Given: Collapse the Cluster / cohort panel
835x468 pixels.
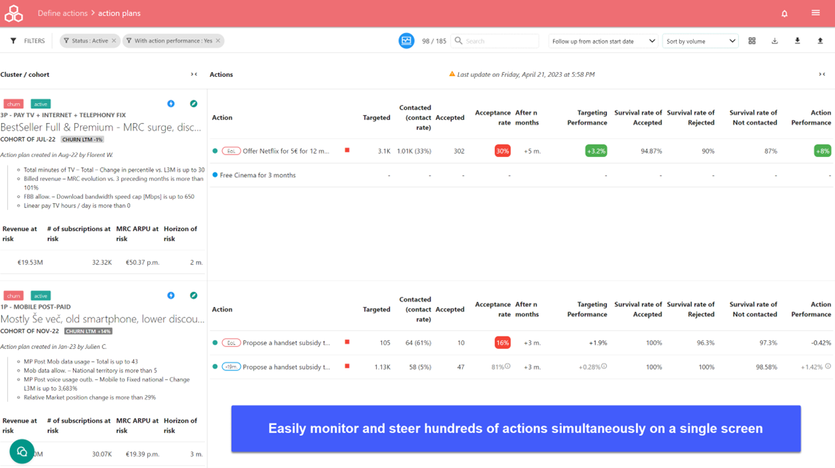Looking at the screenshot, I should point(193,74).
